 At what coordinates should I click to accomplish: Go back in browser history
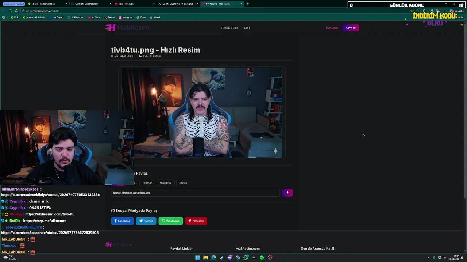(4, 11)
